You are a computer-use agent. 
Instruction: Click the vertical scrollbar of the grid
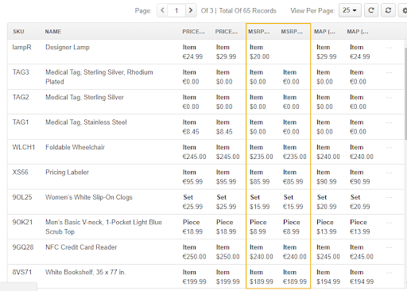click(x=405, y=93)
